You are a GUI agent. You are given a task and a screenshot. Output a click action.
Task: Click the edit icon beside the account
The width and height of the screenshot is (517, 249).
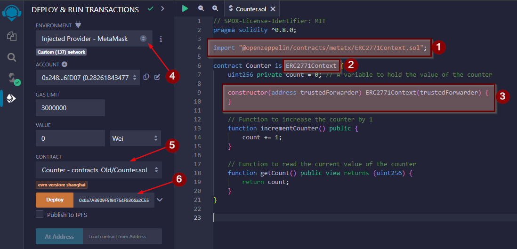click(x=157, y=77)
